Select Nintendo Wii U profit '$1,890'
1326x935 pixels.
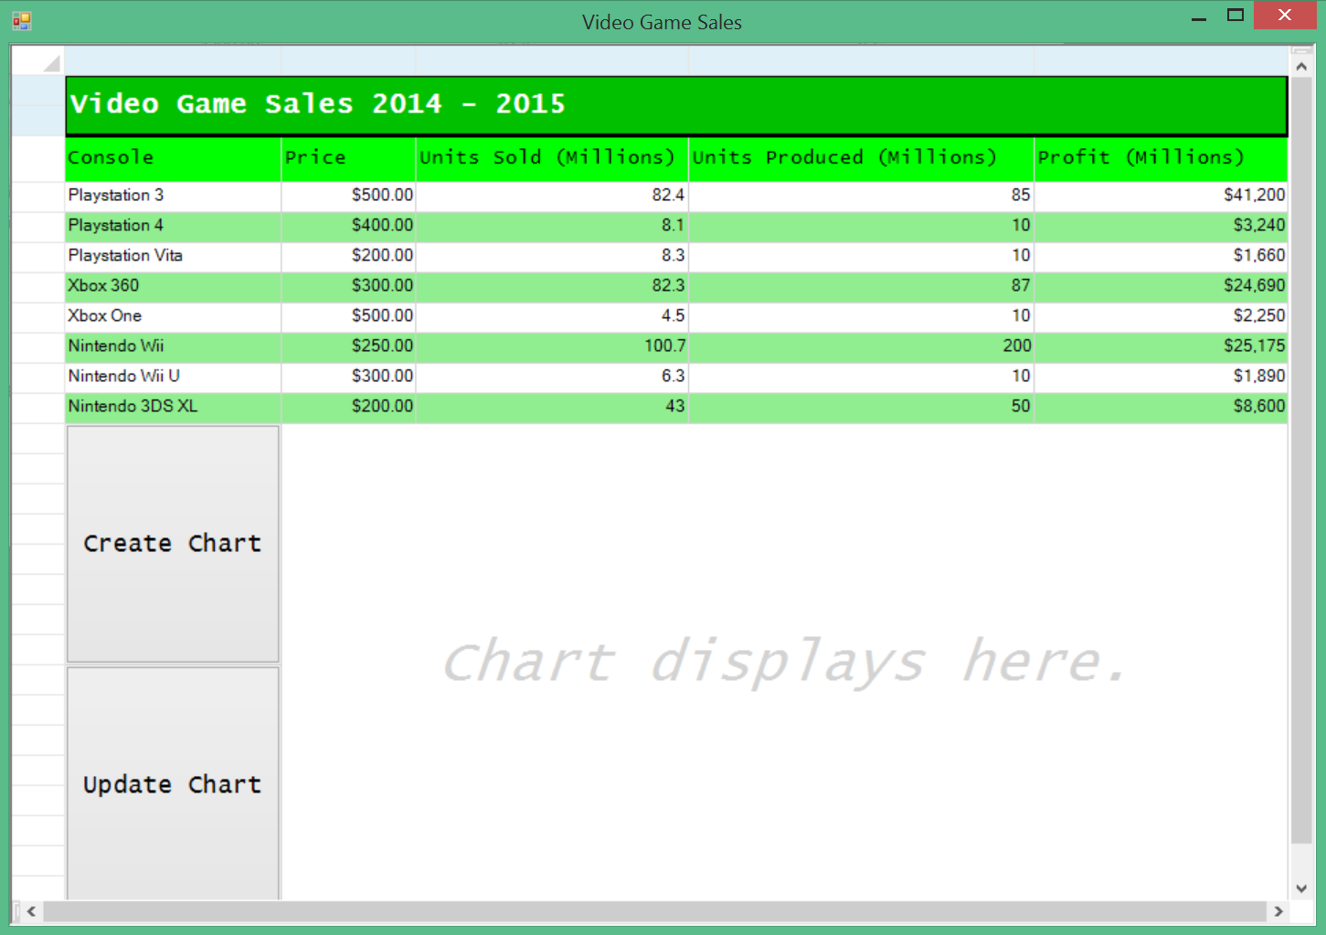coord(1161,377)
